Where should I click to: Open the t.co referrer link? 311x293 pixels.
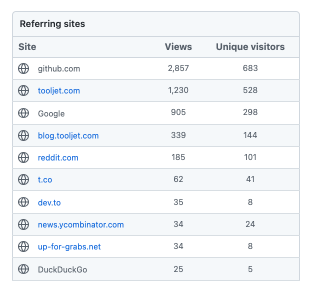[x=45, y=179]
